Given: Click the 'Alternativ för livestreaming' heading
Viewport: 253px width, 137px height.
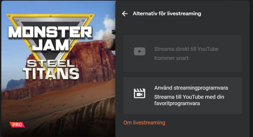Looking at the screenshot, I should [167, 13].
